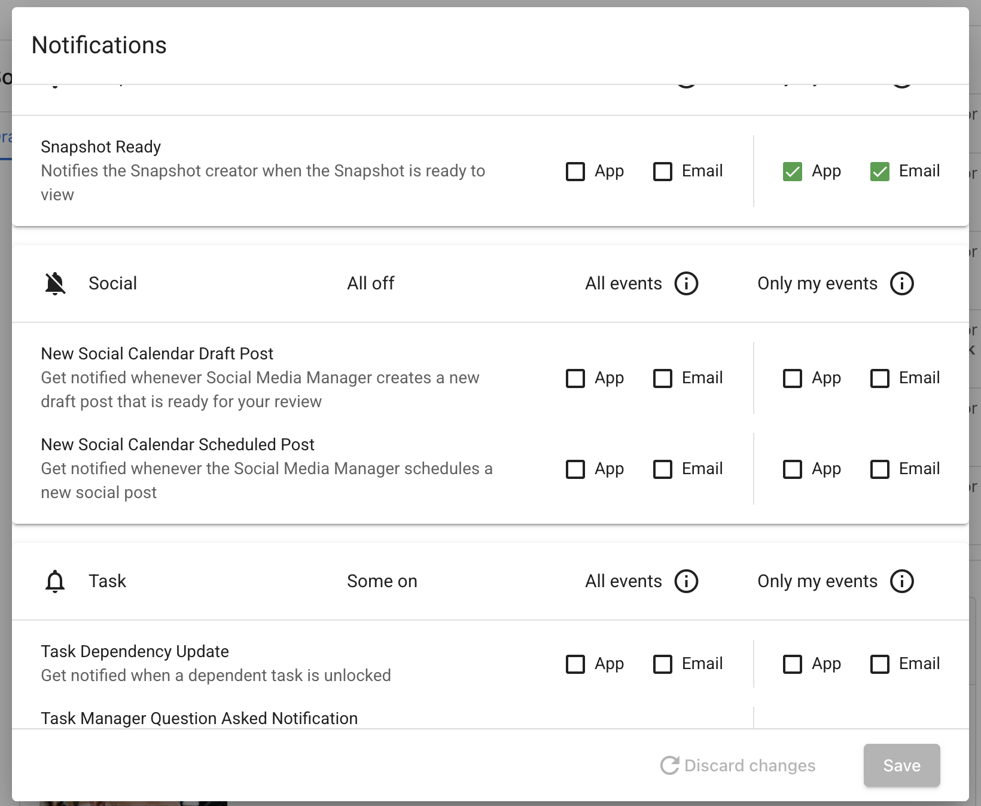This screenshot has height=806, width=981.
Task: Click New Social Calendar Draft Post title
Action: pyautogui.click(x=157, y=354)
